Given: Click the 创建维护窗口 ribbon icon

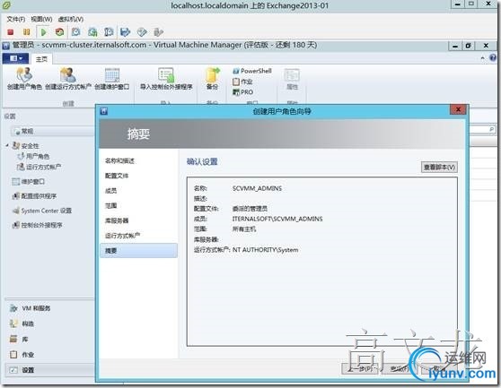Looking at the screenshot, I should coord(112,79).
